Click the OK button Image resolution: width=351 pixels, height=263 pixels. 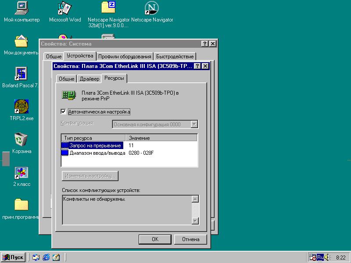(x=155, y=239)
